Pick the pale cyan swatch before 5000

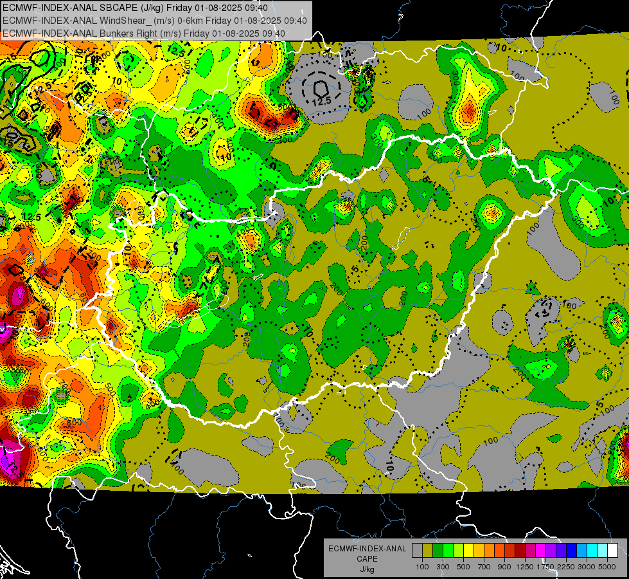pyautogui.click(x=603, y=550)
